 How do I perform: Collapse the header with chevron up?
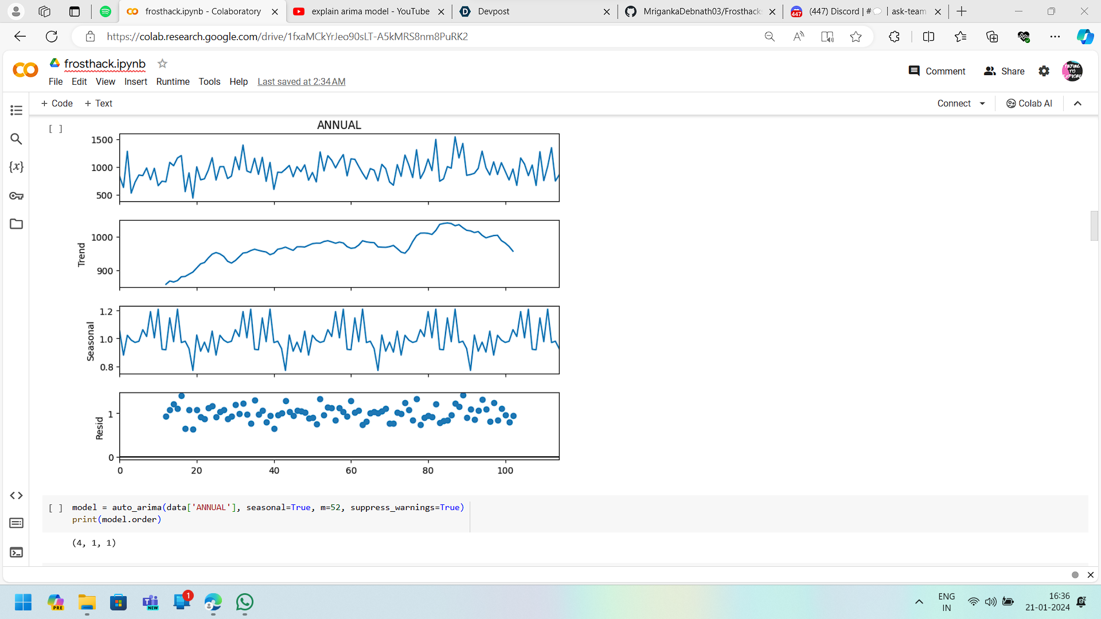point(1077,104)
